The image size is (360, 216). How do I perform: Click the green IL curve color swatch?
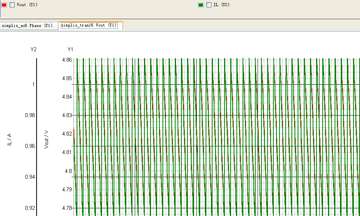[x=201, y=5]
